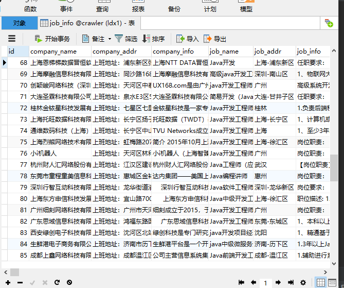
Task: Open the hamburger menu icon
Action: (x=12, y=39)
